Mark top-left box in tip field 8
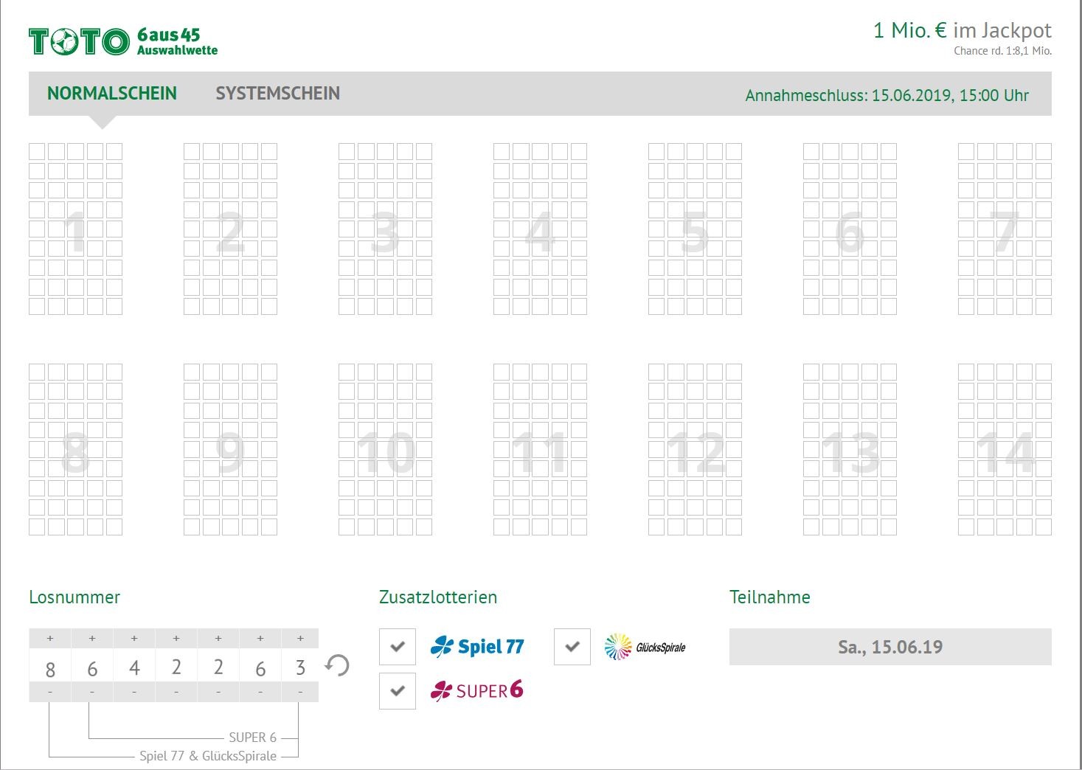The image size is (1082, 770). pos(37,372)
